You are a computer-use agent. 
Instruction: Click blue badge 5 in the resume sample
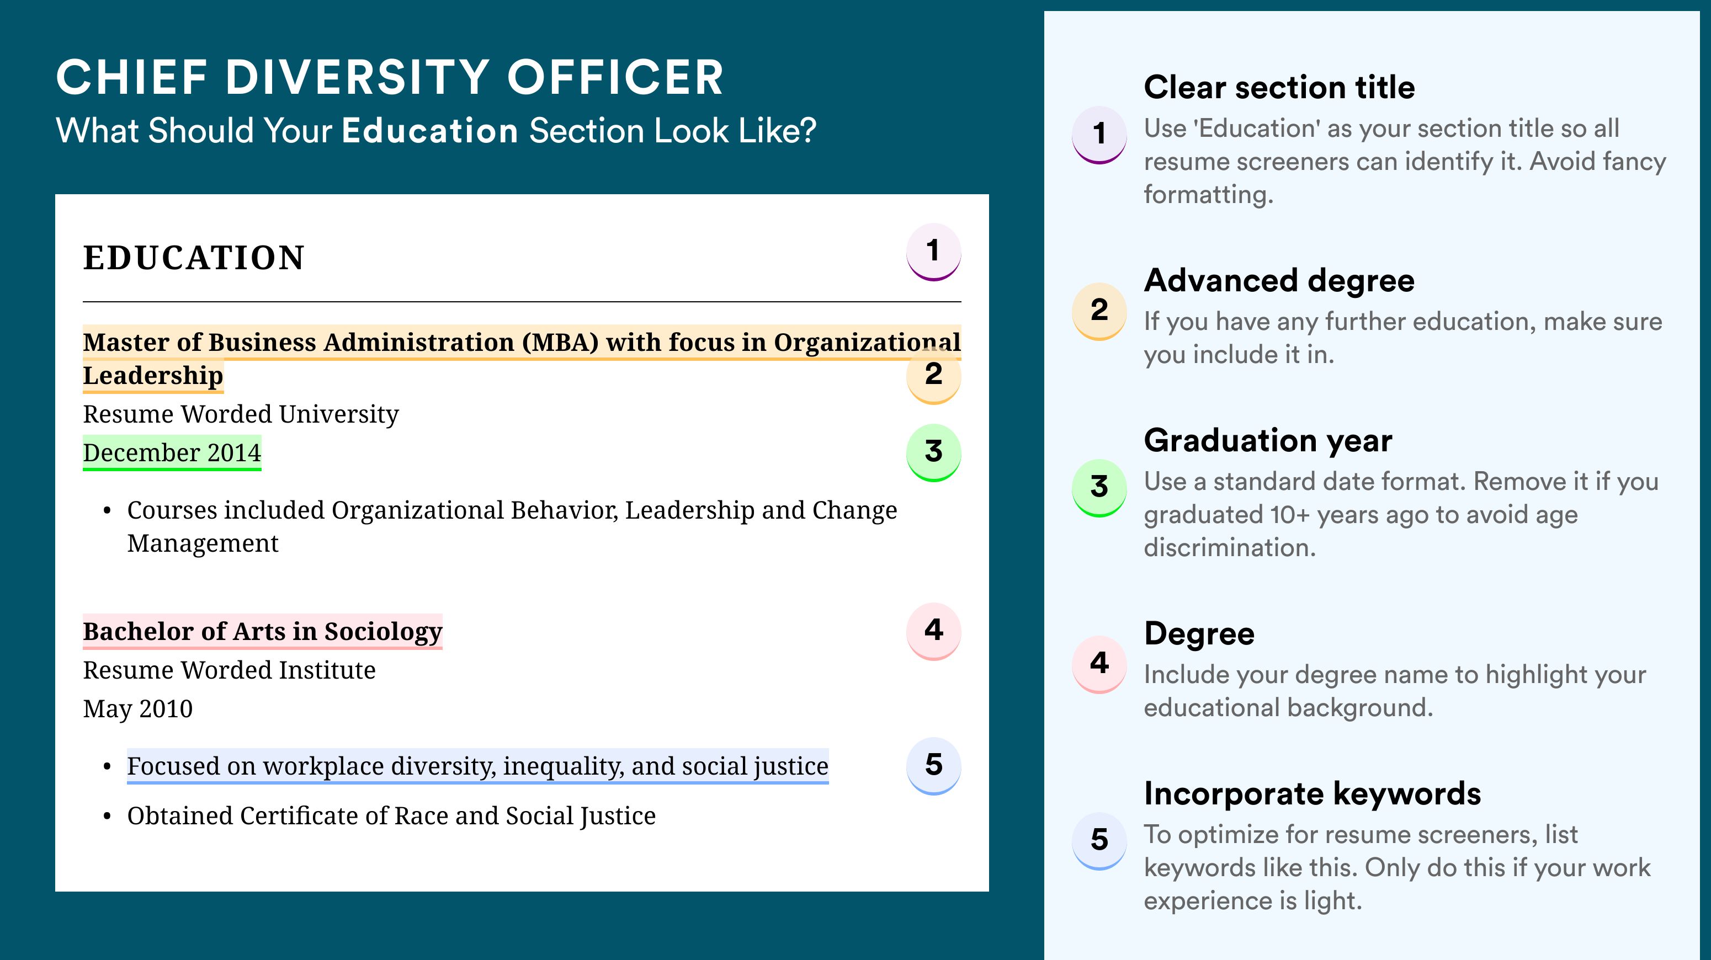[x=933, y=766]
